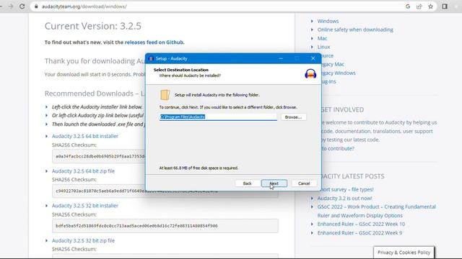The height and width of the screenshot is (259, 462).
Task: Open the Legacy Windows sidebar link
Action: pyautogui.click(x=339, y=73)
